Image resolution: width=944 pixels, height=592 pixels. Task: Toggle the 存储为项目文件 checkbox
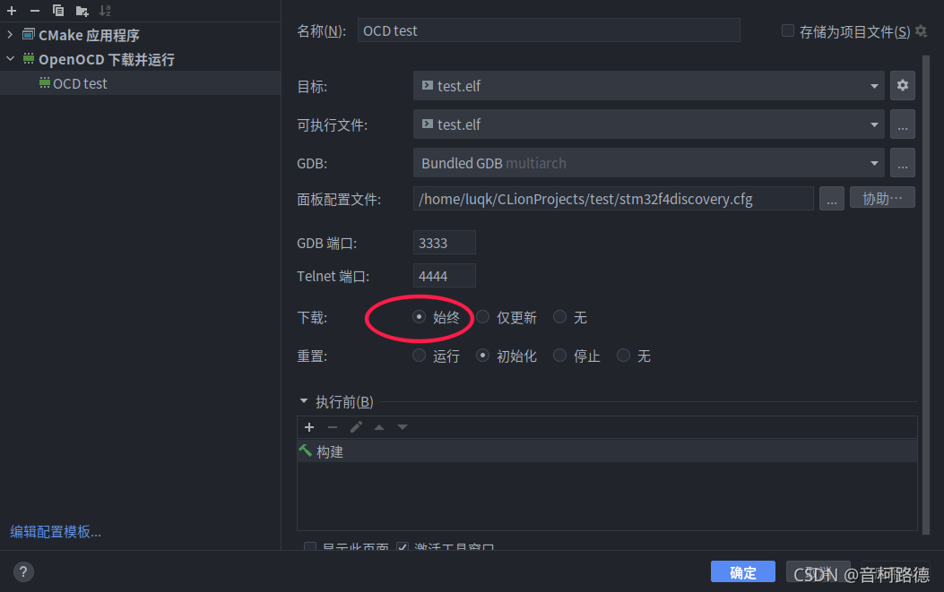point(787,30)
